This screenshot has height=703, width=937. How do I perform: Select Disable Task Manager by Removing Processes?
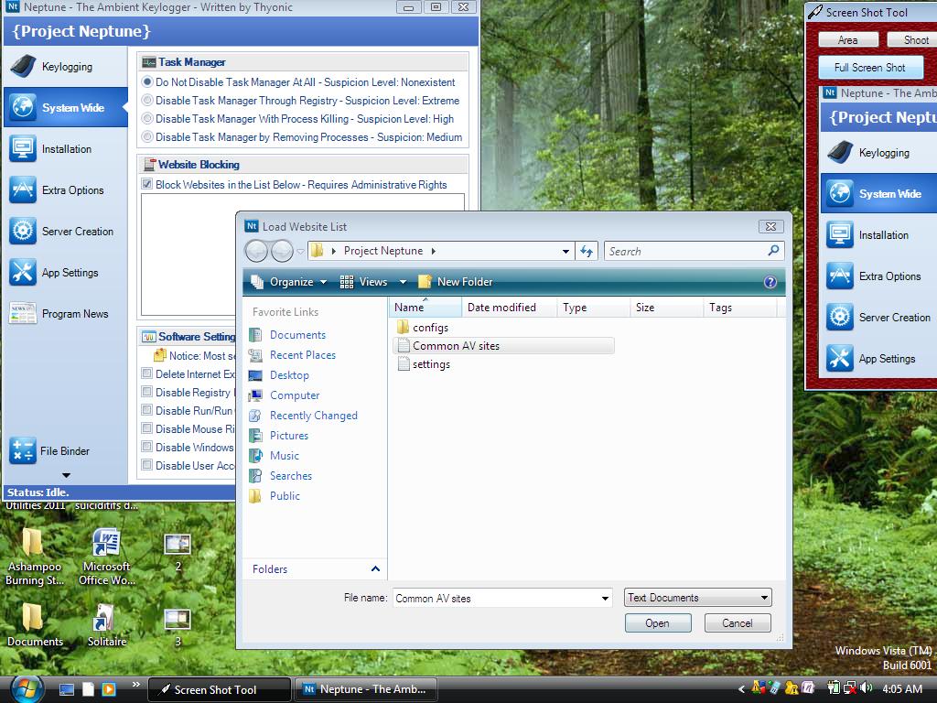click(x=147, y=137)
